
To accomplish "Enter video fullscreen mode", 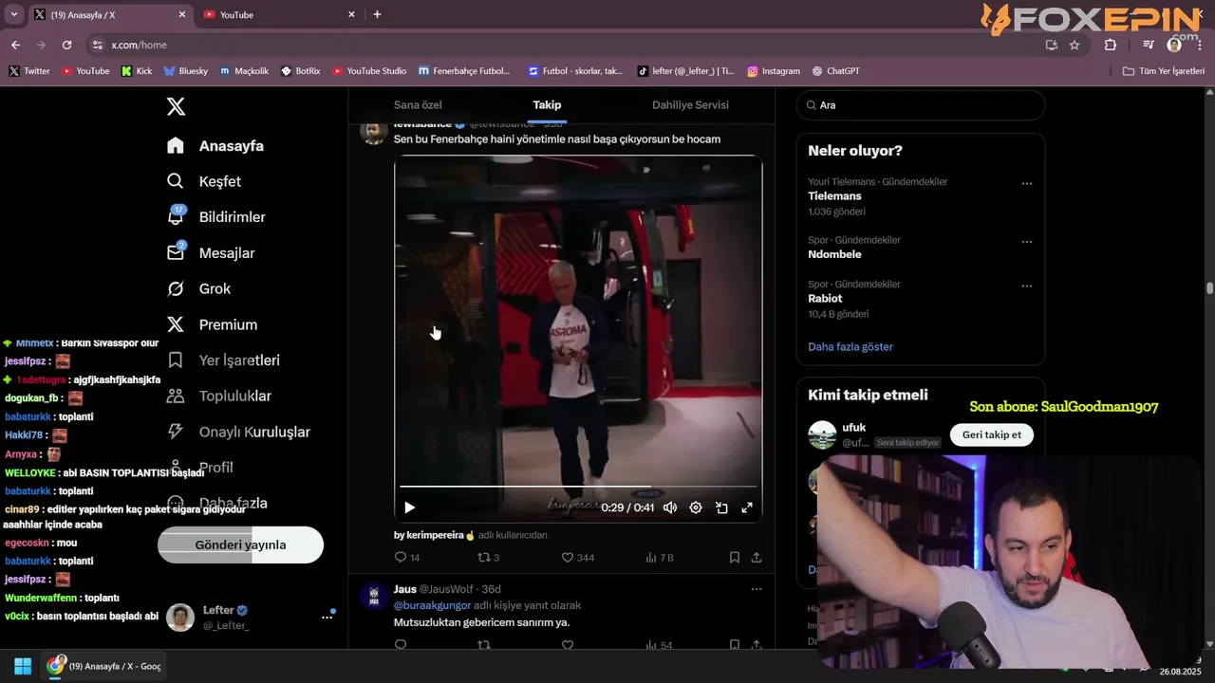I will (x=747, y=508).
